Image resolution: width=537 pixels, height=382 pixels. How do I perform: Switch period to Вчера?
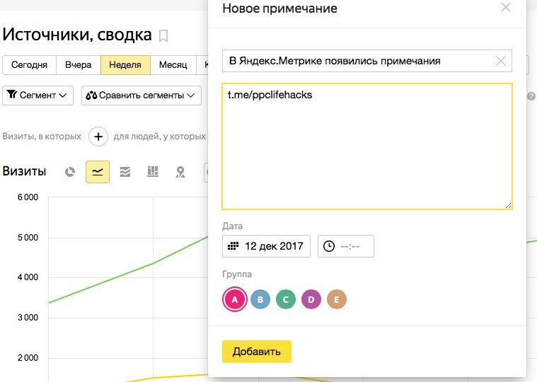pyautogui.click(x=78, y=65)
